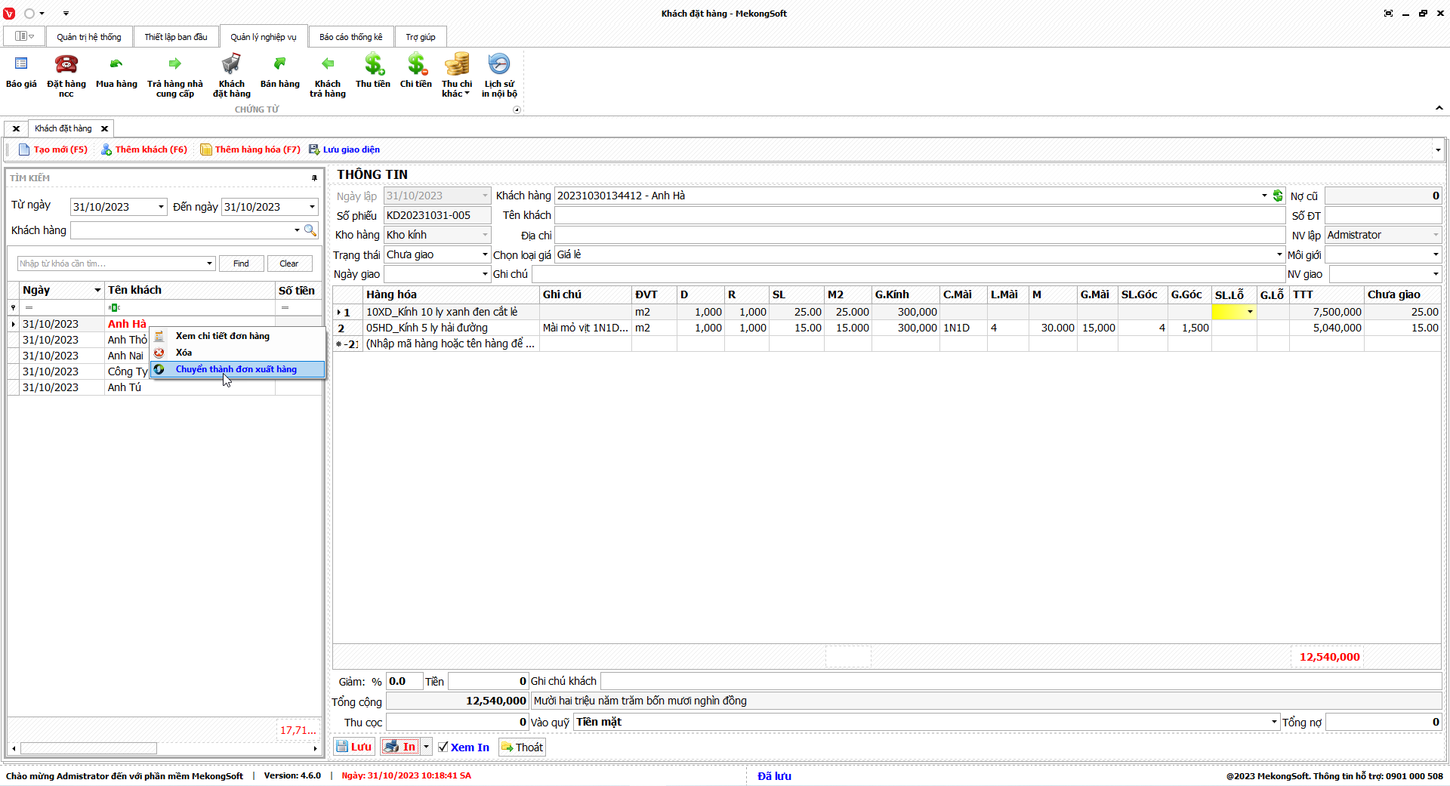1450x786 pixels.
Task: Click the Khách trả hàng icon
Action: [x=327, y=65]
